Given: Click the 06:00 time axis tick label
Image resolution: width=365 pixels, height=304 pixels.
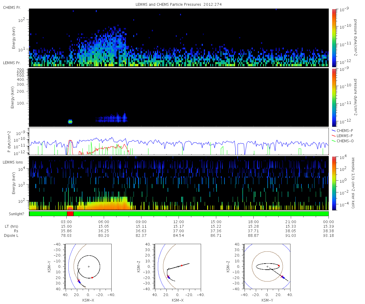Looking at the screenshot, I should point(104,222).
